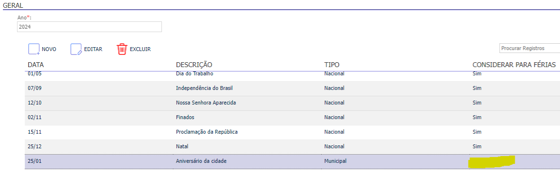Click the yellow highlighted cell in last row
This screenshot has height=176, width=560.
(x=491, y=161)
